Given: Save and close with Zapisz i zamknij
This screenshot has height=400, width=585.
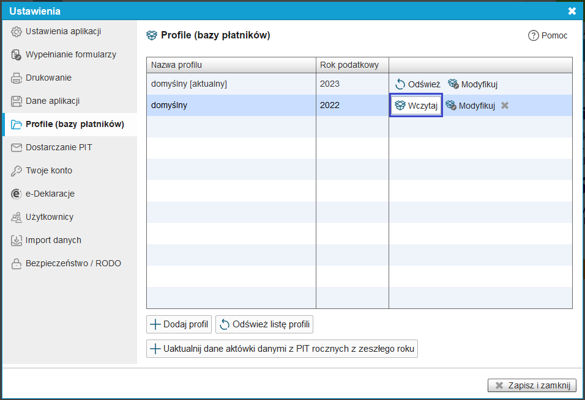Looking at the screenshot, I should [532, 385].
